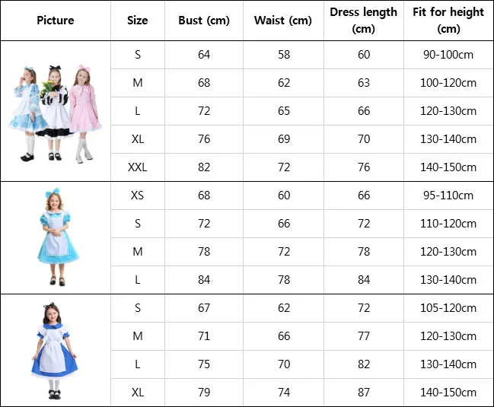The width and height of the screenshot is (494, 407).
Task: Click the light blue apron dress picture
Action: point(57,237)
